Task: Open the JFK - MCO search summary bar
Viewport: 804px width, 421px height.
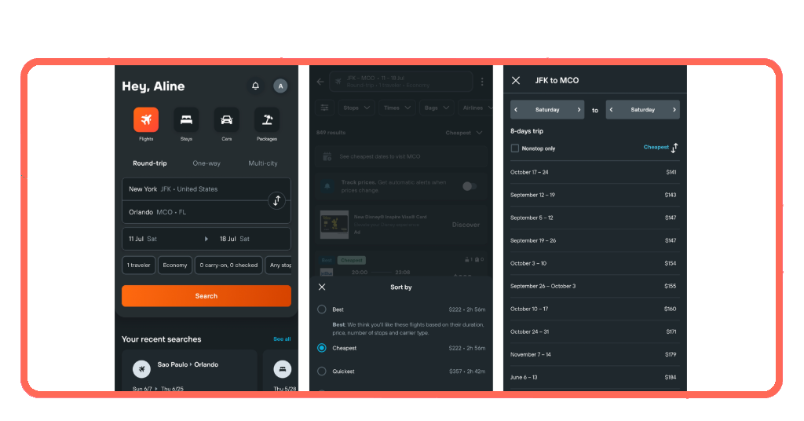Action: [401, 82]
